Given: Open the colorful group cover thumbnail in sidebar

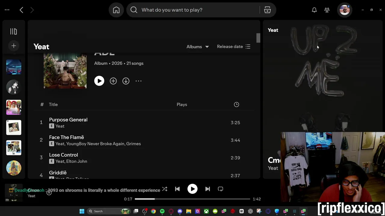Looking at the screenshot, I should pyautogui.click(x=14, y=107).
